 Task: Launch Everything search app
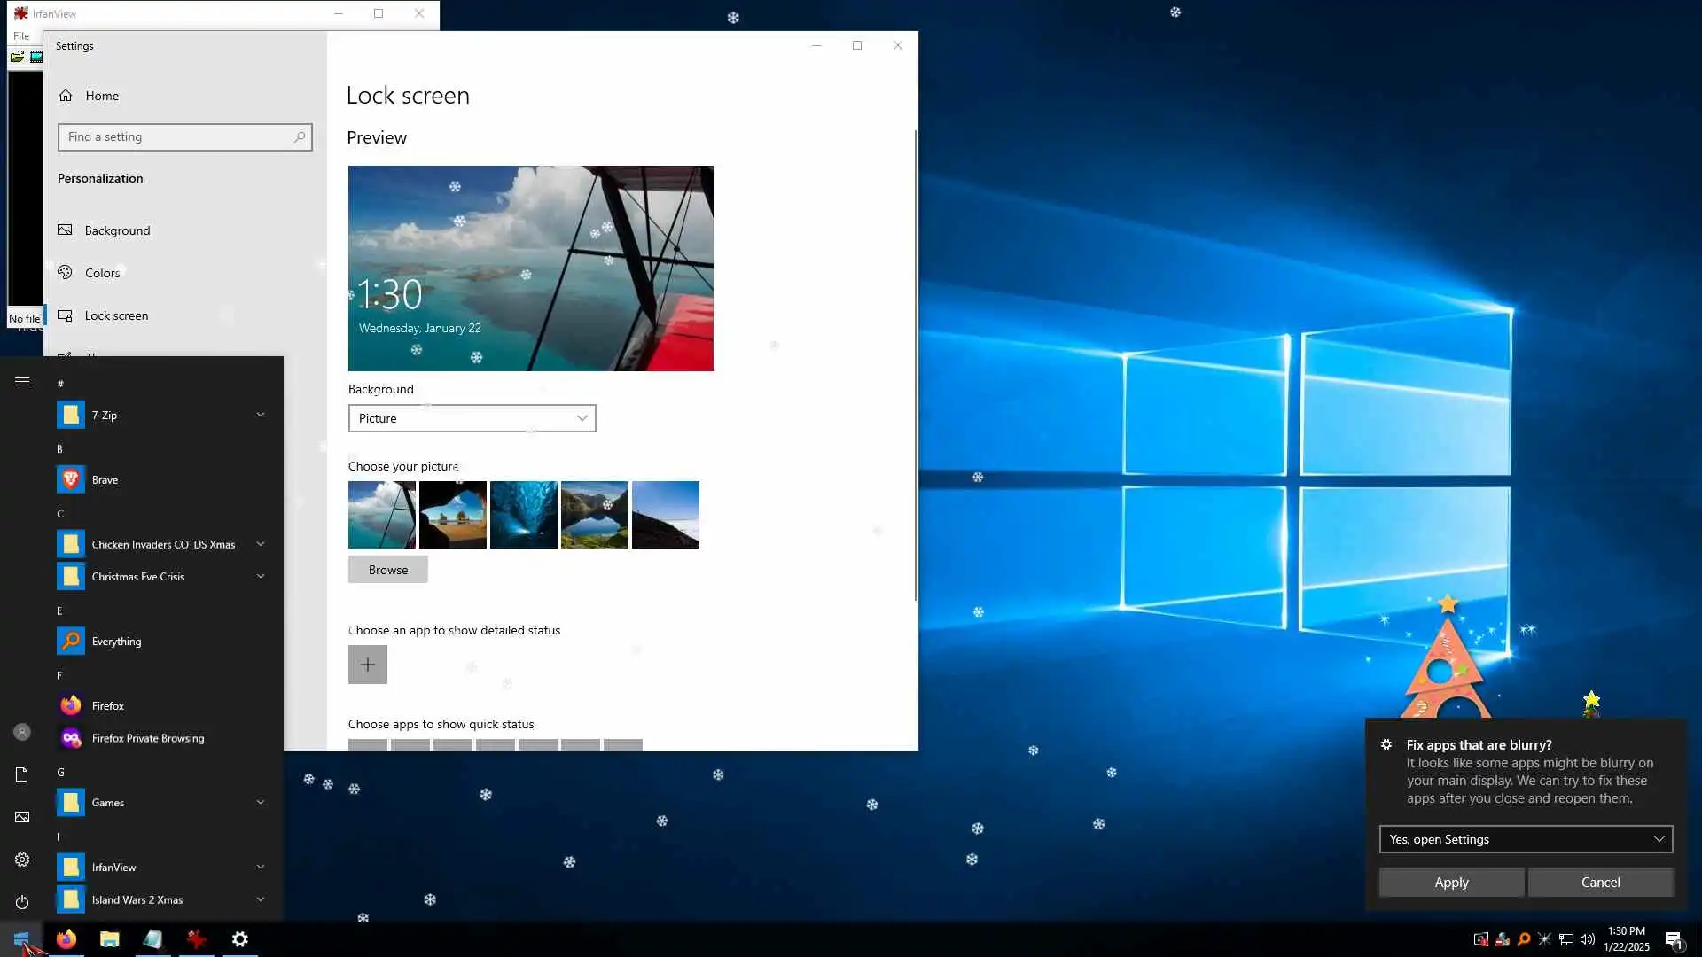pyautogui.click(x=115, y=641)
